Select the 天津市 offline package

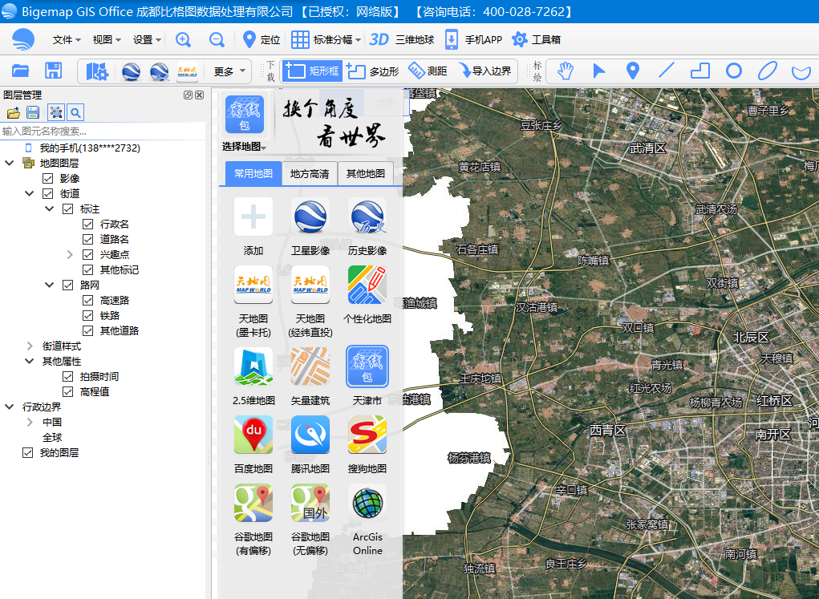coord(367,377)
